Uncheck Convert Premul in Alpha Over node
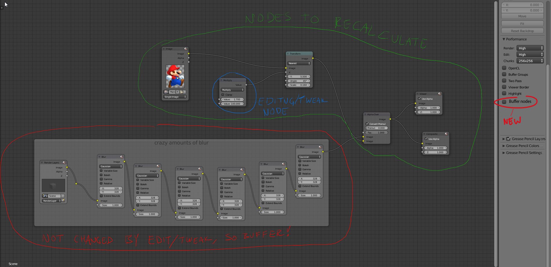This screenshot has width=551, height=267. 367,124
